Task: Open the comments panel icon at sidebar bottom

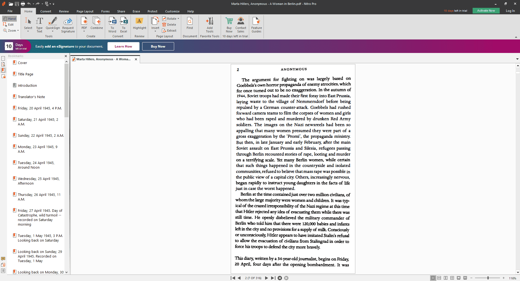Action: click(x=3, y=259)
